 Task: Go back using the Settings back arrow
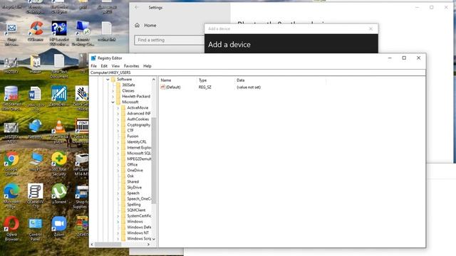(x=137, y=7)
